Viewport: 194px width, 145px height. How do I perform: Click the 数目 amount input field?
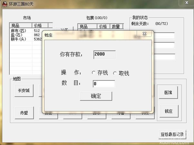(x=104, y=84)
